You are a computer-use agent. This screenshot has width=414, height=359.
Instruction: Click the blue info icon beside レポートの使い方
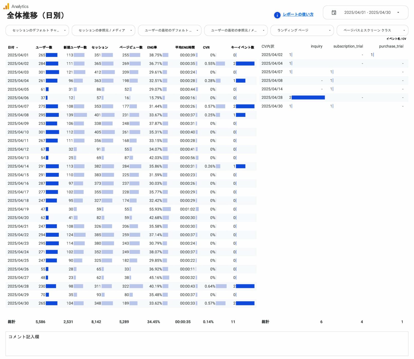277,15
